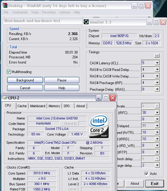Click the Chipset field 'Intel 965P/G'
167x191 pixels.
(119, 36)
